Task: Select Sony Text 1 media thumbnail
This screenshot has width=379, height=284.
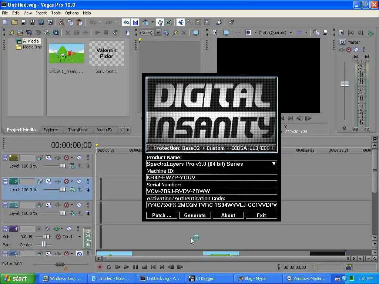Action: (107, 53)
